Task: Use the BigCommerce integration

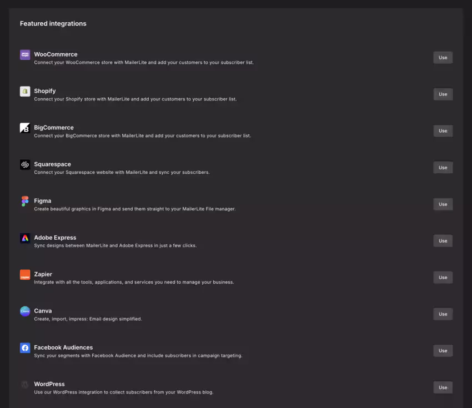Action: tap(443, 130)
